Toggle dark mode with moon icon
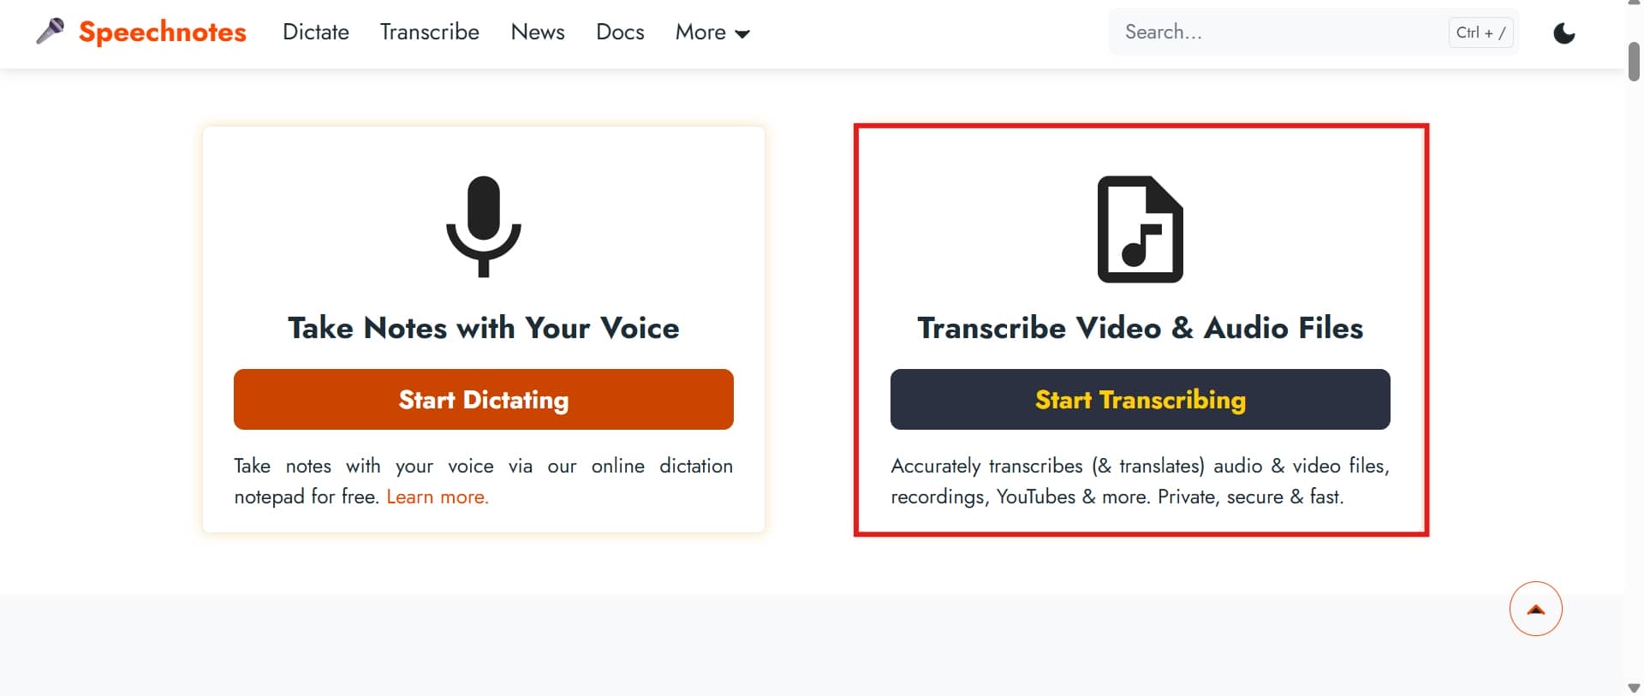 pos(1564,33)
